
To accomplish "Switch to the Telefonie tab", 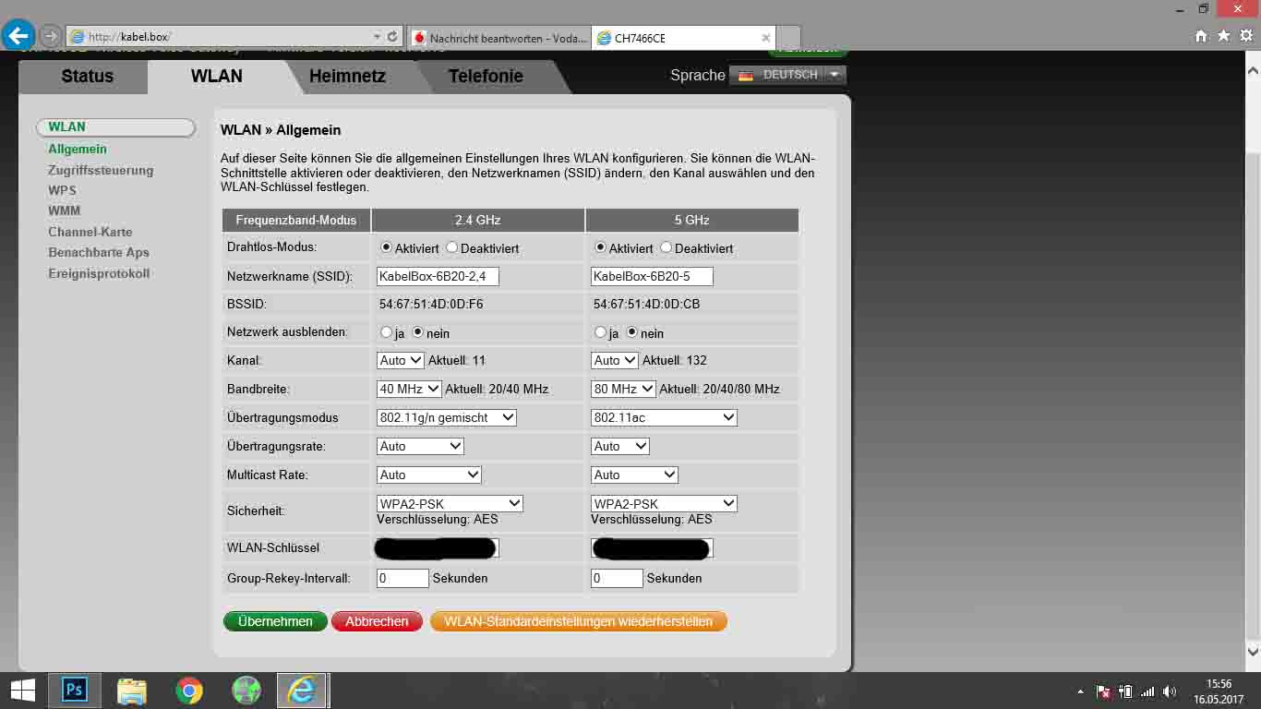I will coord(486,77).
